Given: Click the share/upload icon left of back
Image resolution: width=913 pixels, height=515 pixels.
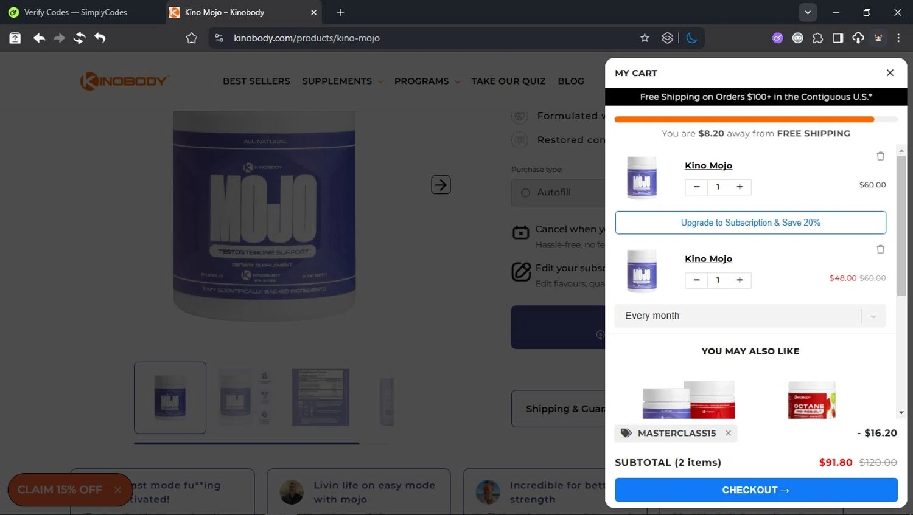Looking at the screenshot, I should 15,38.
